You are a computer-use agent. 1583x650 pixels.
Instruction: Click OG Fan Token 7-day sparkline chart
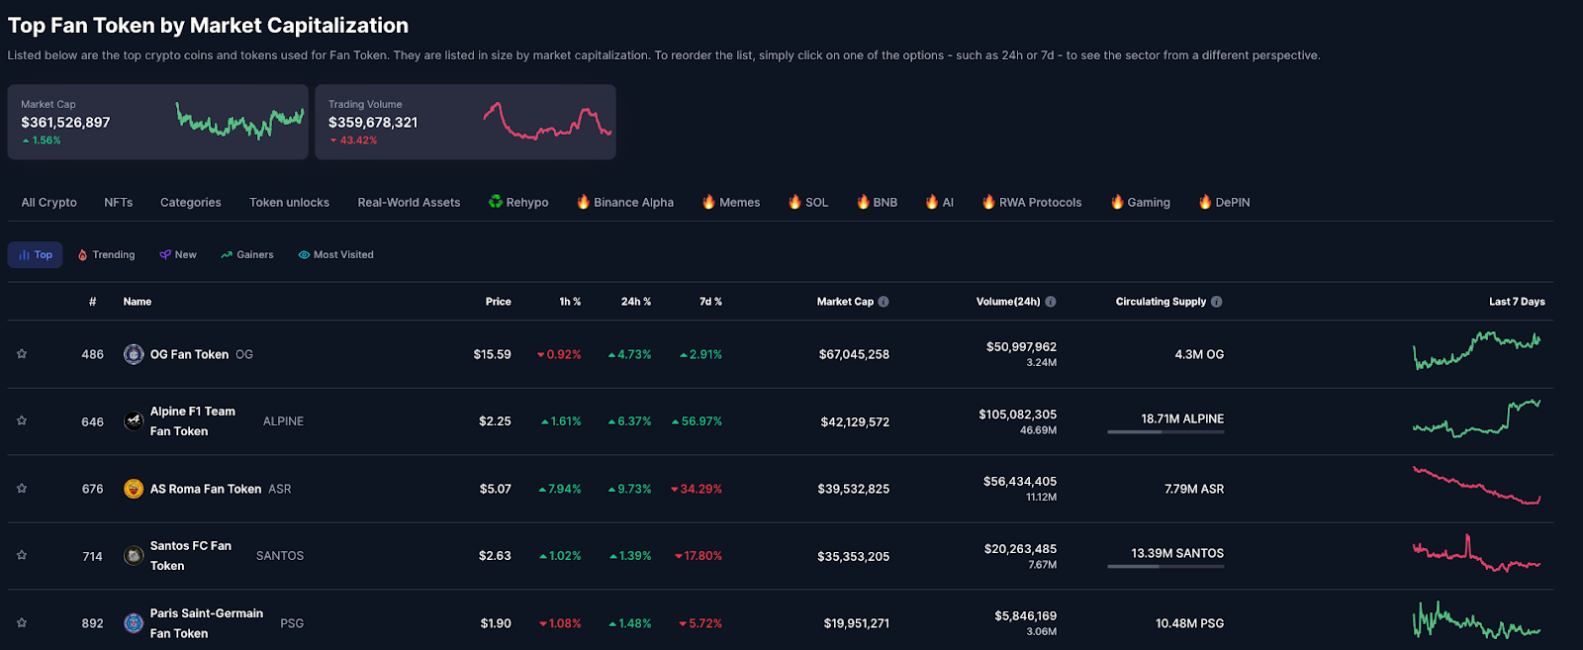coord(1477,351)
